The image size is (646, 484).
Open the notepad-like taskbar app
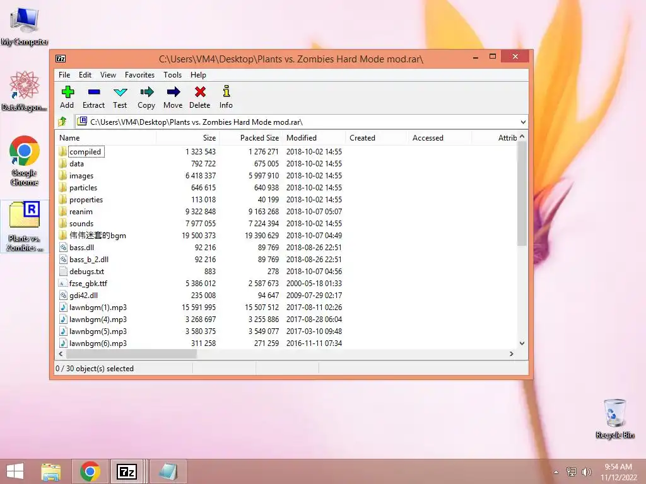168,471
